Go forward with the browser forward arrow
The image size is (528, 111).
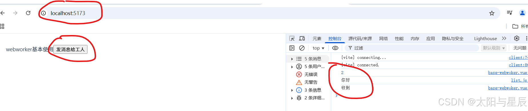coord(15,13)
